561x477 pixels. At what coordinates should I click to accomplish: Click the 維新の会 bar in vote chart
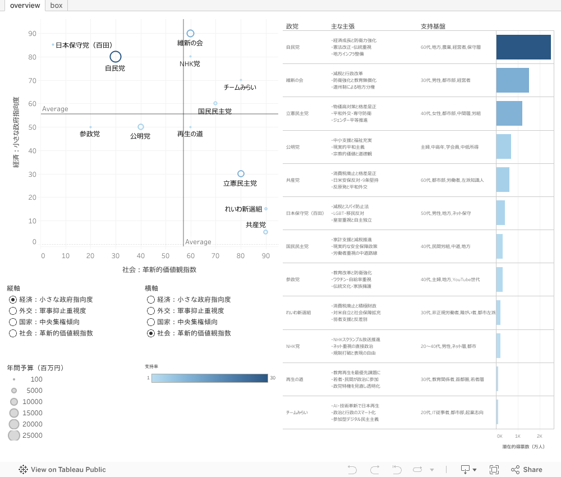(x=513, y=80)
